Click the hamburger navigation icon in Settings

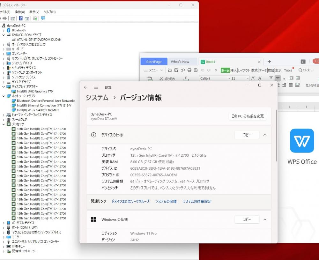(x=96, y=87)
